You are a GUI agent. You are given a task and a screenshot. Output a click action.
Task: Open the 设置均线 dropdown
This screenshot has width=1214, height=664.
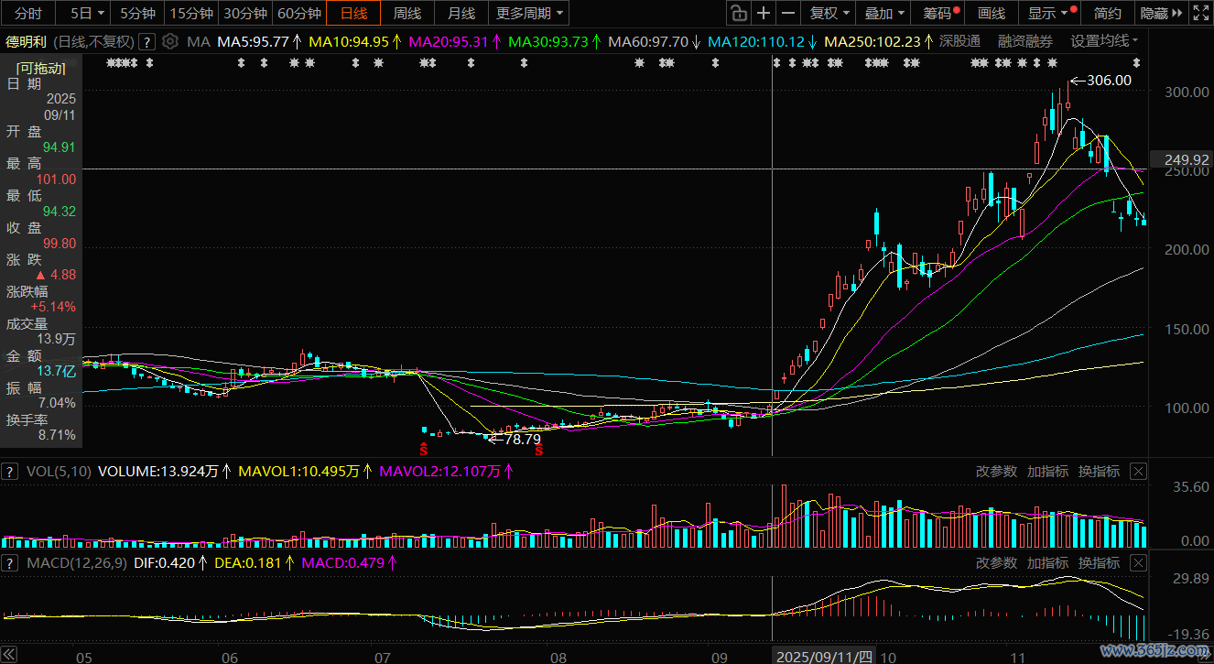click(1105, 41)
